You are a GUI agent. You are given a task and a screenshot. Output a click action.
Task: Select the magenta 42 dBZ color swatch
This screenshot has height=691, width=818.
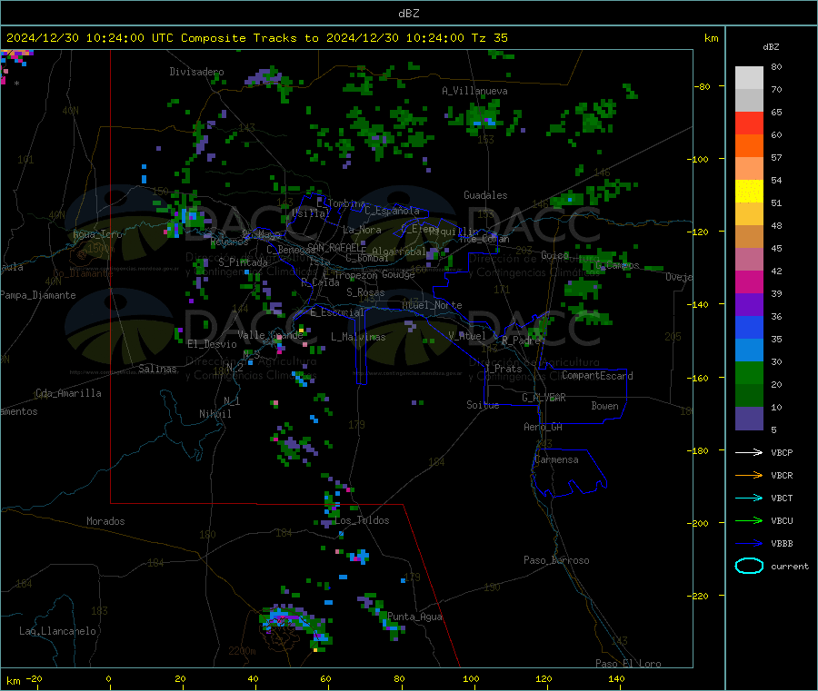click(x=749, y=281)
